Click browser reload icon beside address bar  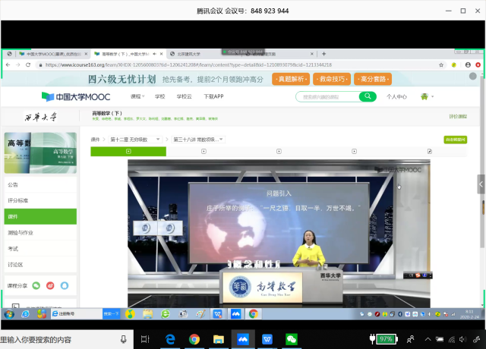29,65
